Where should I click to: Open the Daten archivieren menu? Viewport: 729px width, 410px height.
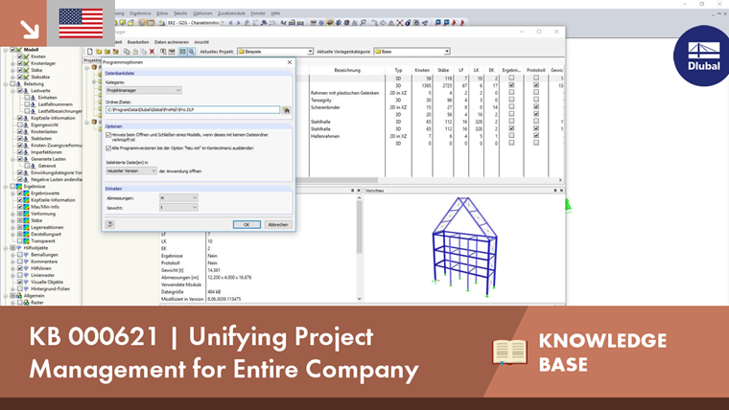(172, 42)
